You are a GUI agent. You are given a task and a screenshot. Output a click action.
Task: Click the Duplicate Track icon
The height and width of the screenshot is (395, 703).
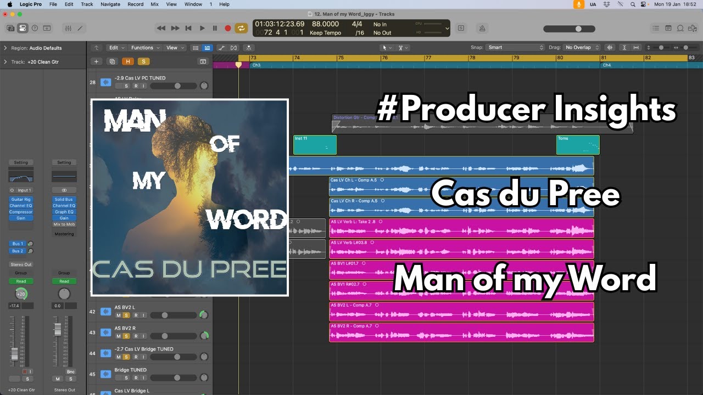click(113, 62)
